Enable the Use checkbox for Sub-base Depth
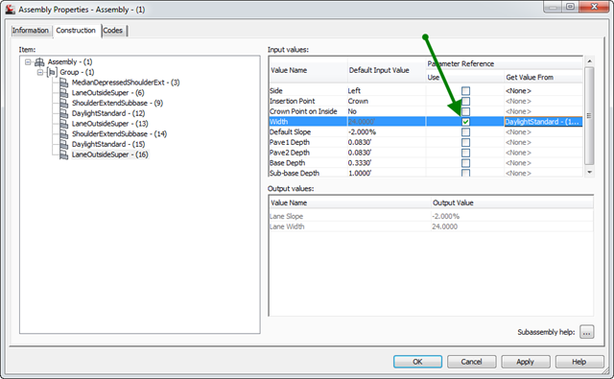 pyautogui.click(x=465, y=173)
